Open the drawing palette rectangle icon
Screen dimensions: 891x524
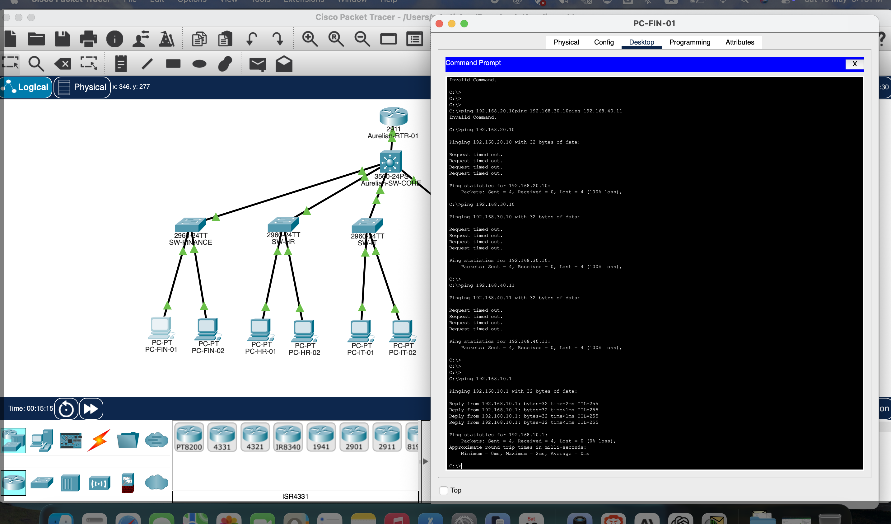pos(388,39)
